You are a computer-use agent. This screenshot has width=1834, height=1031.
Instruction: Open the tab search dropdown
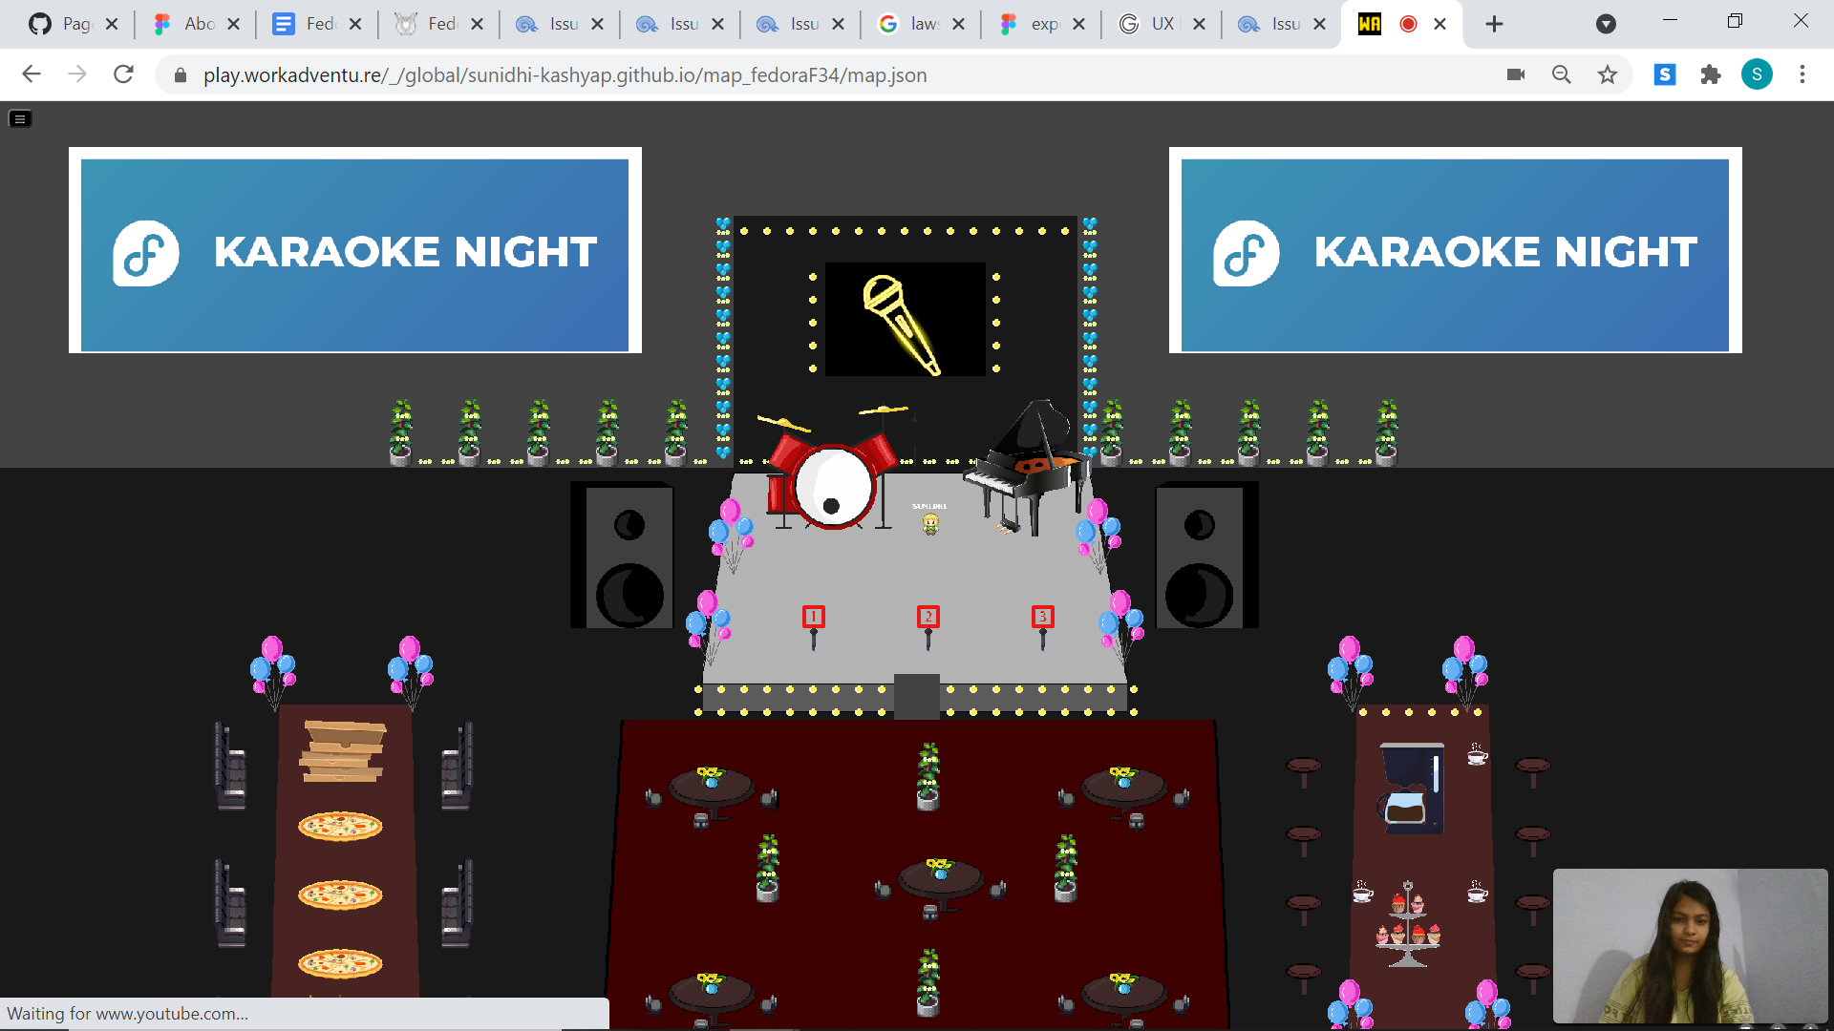(x=1607, y=24)
